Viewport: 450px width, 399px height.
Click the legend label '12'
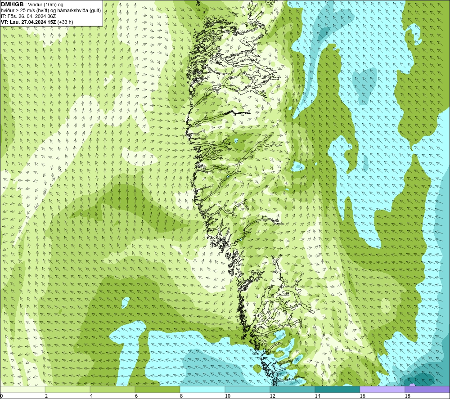tap(272, 396)
